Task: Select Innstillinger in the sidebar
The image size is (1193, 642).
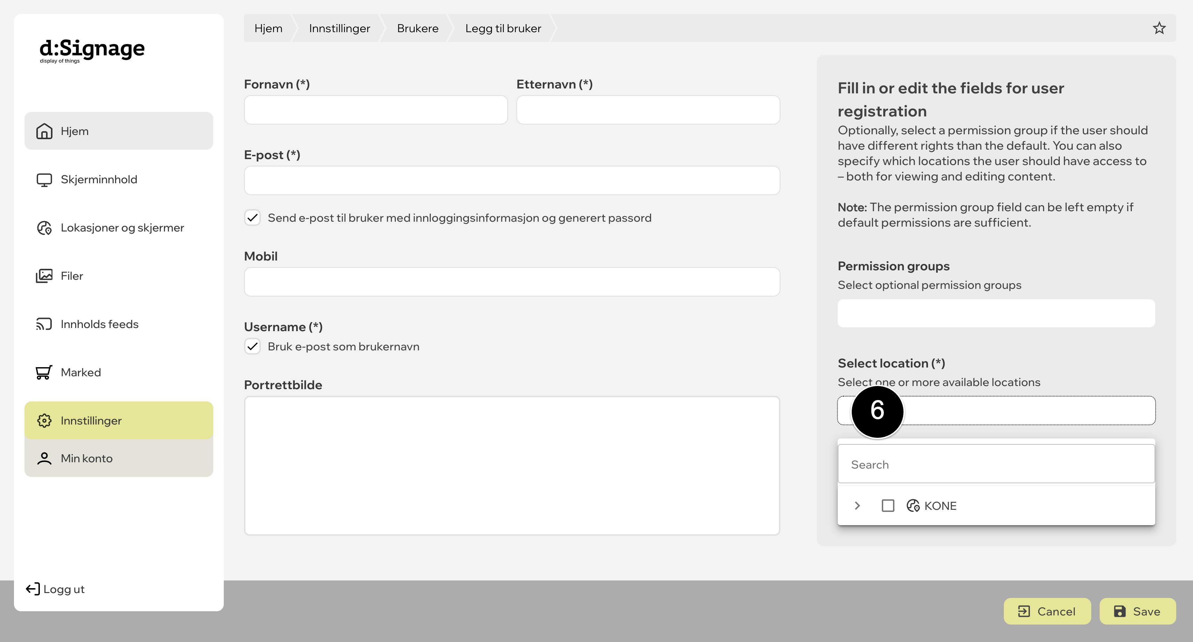Action: (x=119, y=421)
